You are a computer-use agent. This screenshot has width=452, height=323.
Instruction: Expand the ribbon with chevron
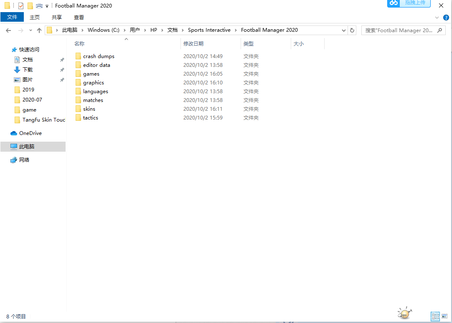click(x=437, y=18)
